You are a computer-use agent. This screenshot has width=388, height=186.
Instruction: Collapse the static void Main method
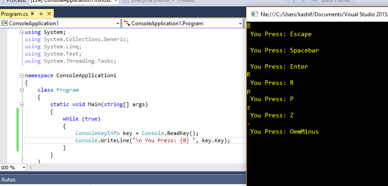tap(22, 104)
